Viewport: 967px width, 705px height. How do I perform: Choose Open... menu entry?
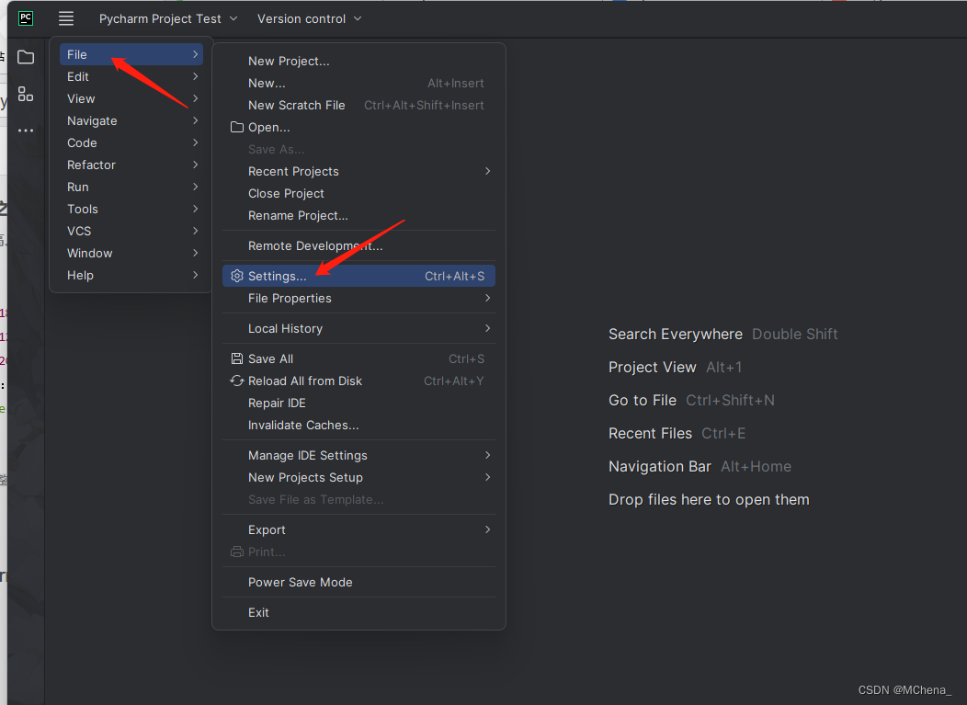(358, 127)
